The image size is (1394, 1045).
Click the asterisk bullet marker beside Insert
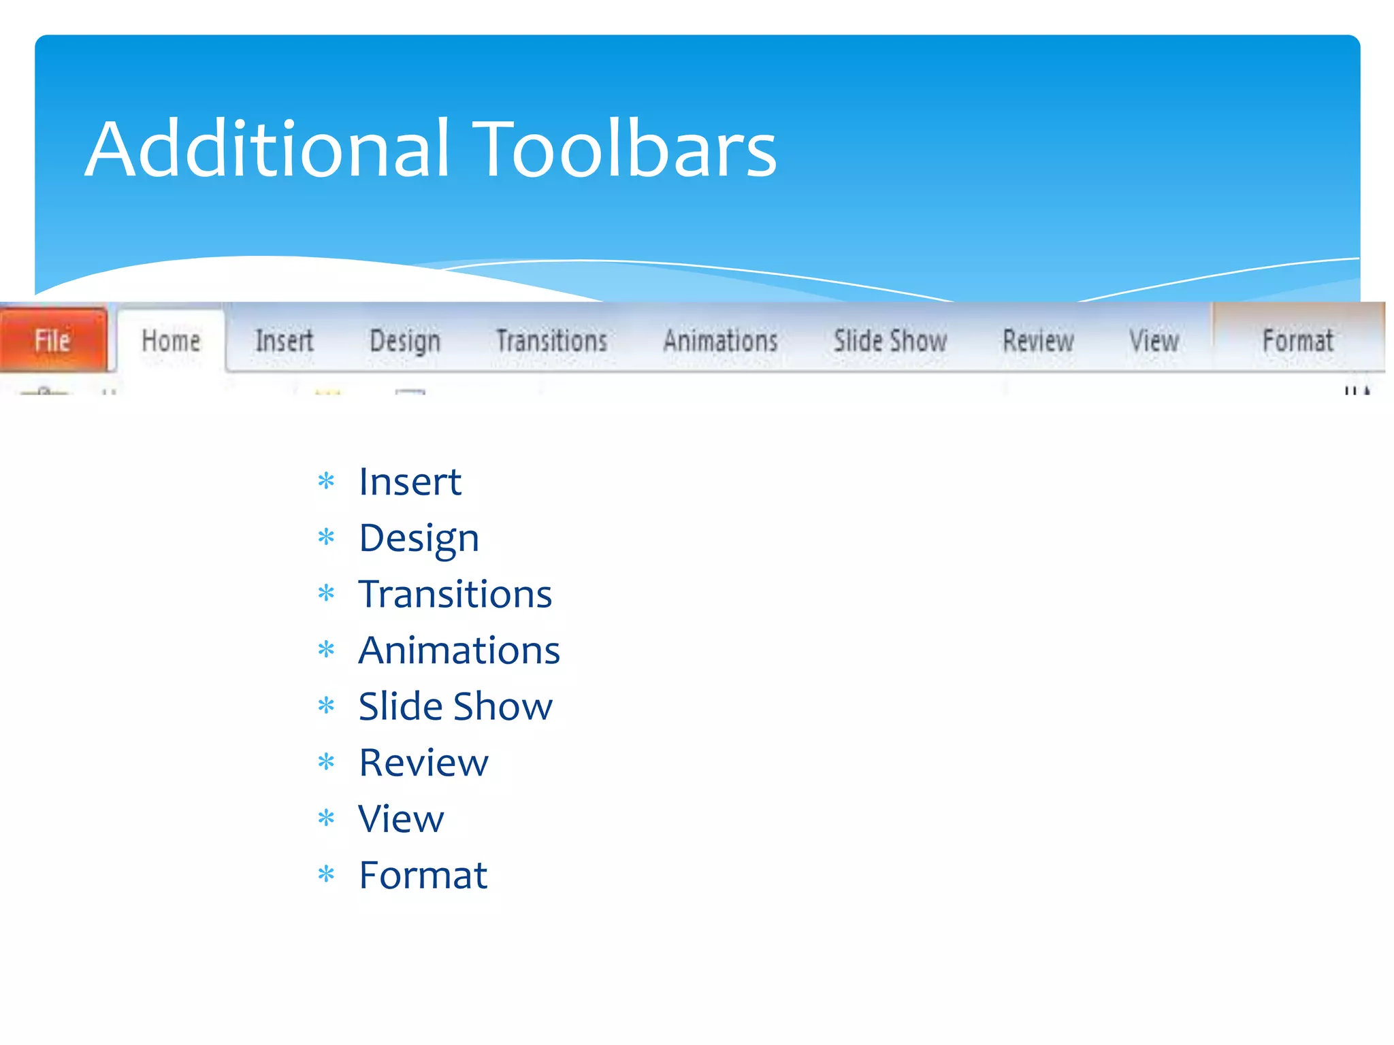point(327,482)
